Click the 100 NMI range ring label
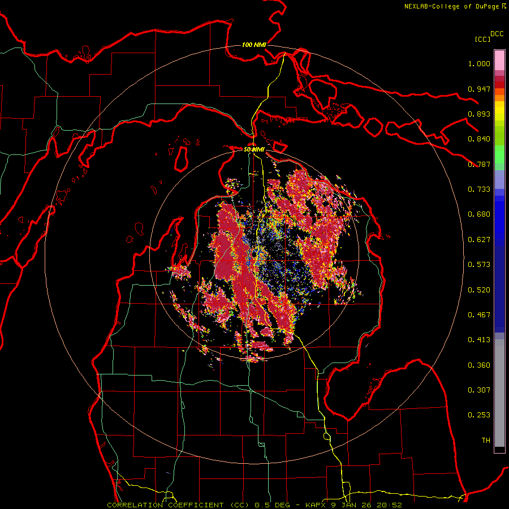Screen dimensions: 509x509 click(254, 45)
